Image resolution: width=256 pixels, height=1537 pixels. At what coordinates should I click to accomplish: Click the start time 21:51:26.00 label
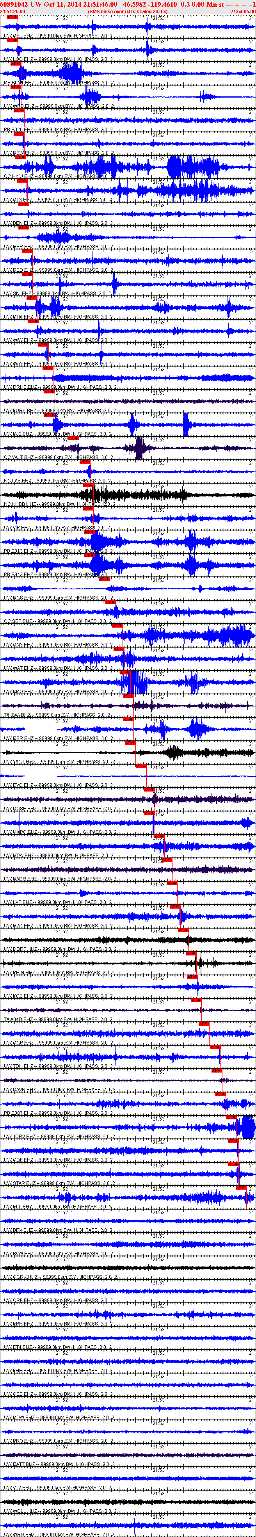click(x=12, y=11)
